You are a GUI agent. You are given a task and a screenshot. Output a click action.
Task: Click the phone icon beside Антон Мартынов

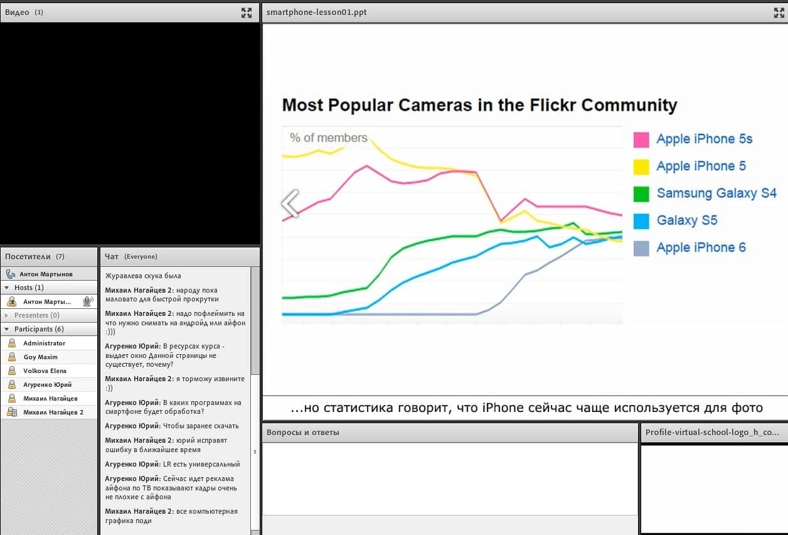11,274
